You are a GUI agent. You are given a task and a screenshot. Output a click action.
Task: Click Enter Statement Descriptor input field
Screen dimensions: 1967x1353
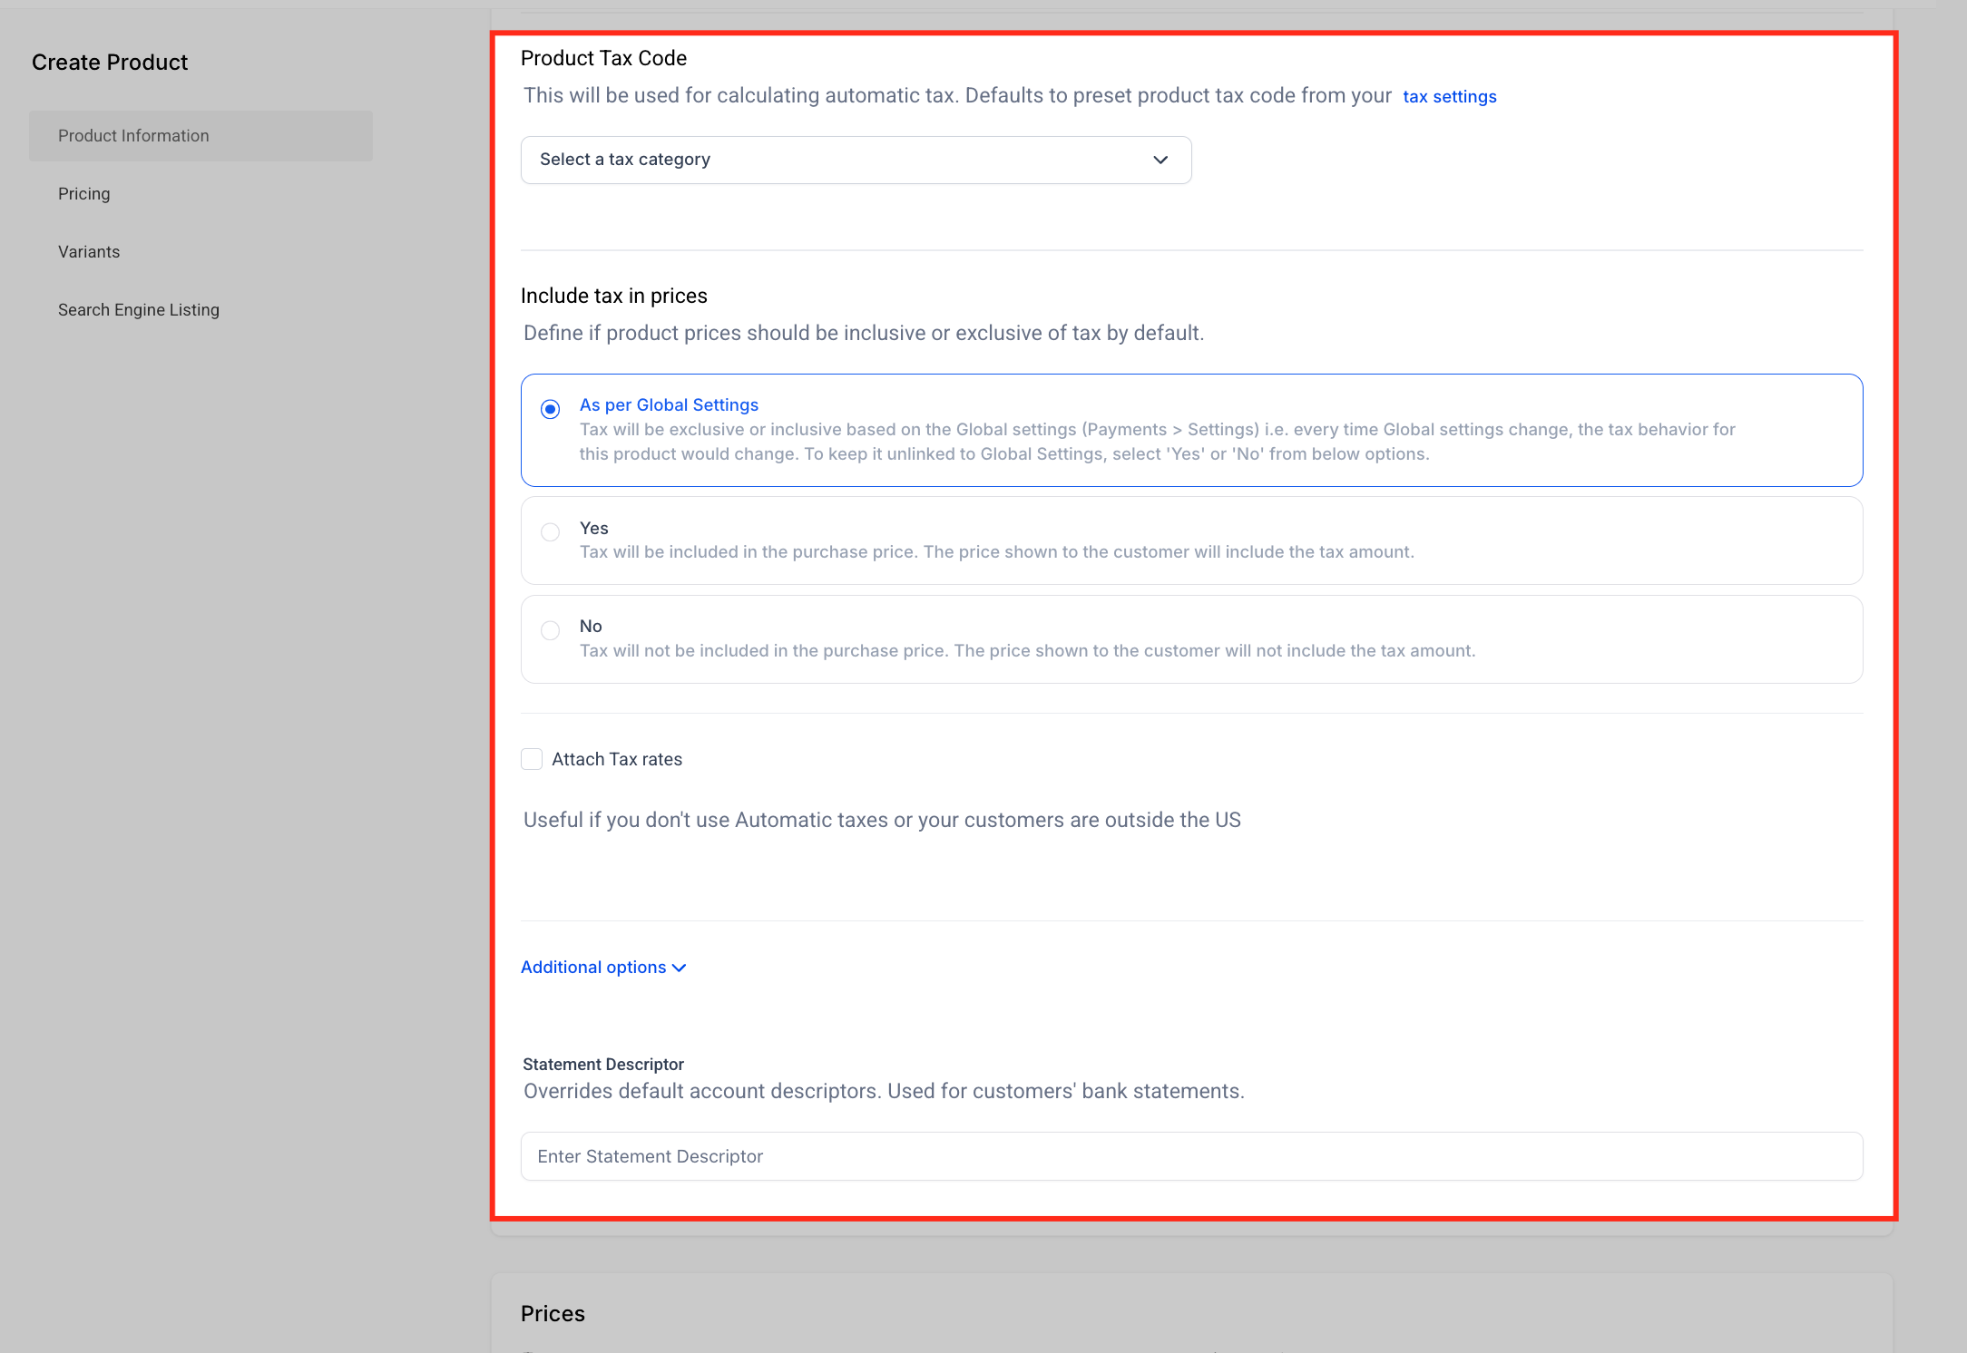tap(1191, 1156)
